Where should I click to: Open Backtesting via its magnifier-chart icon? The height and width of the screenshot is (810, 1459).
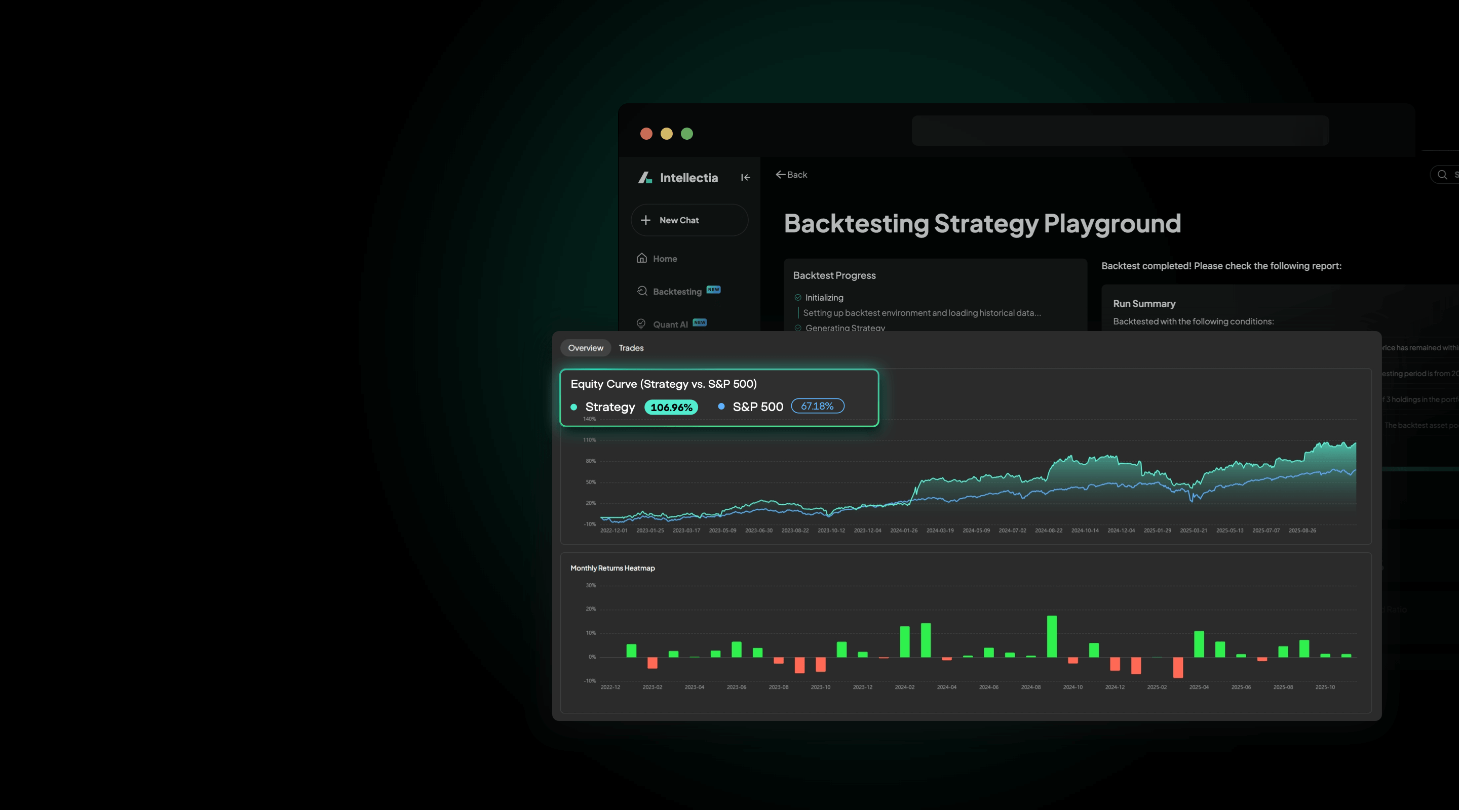tap(642, 291)
